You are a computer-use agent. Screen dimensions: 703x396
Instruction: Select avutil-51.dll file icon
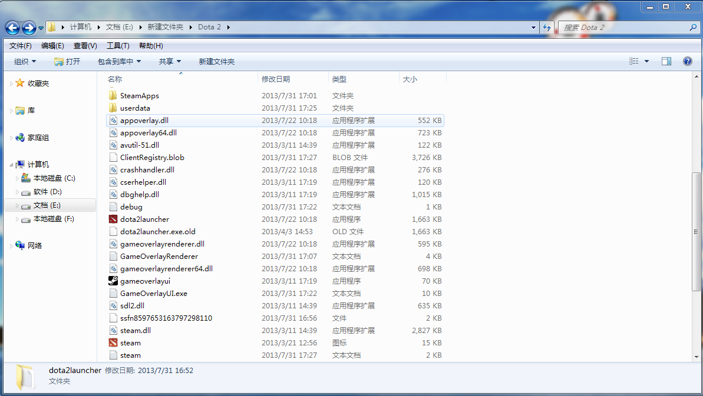(x=113, y=145)
